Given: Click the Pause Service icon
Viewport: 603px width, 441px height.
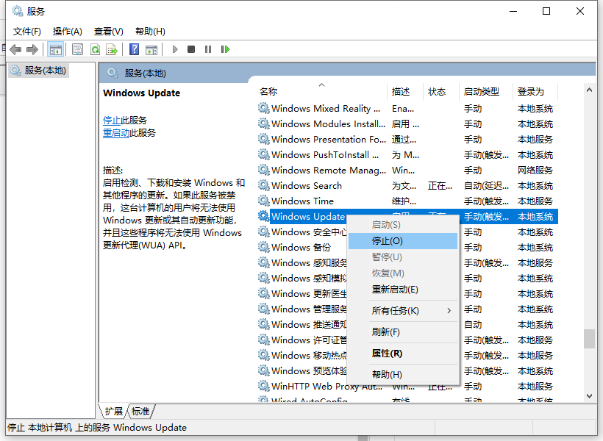Looking at the screenshot, I should coord(208,49).
